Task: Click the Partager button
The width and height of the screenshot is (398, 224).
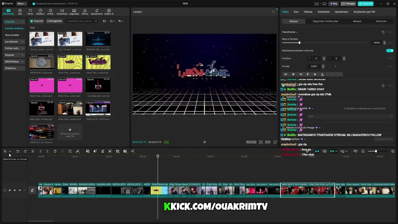Action: point(348,4)
